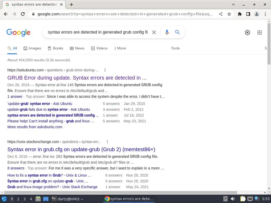Open the Chrome profile avatar
This screenshot has height=203, width=271.
click(257, 14)
